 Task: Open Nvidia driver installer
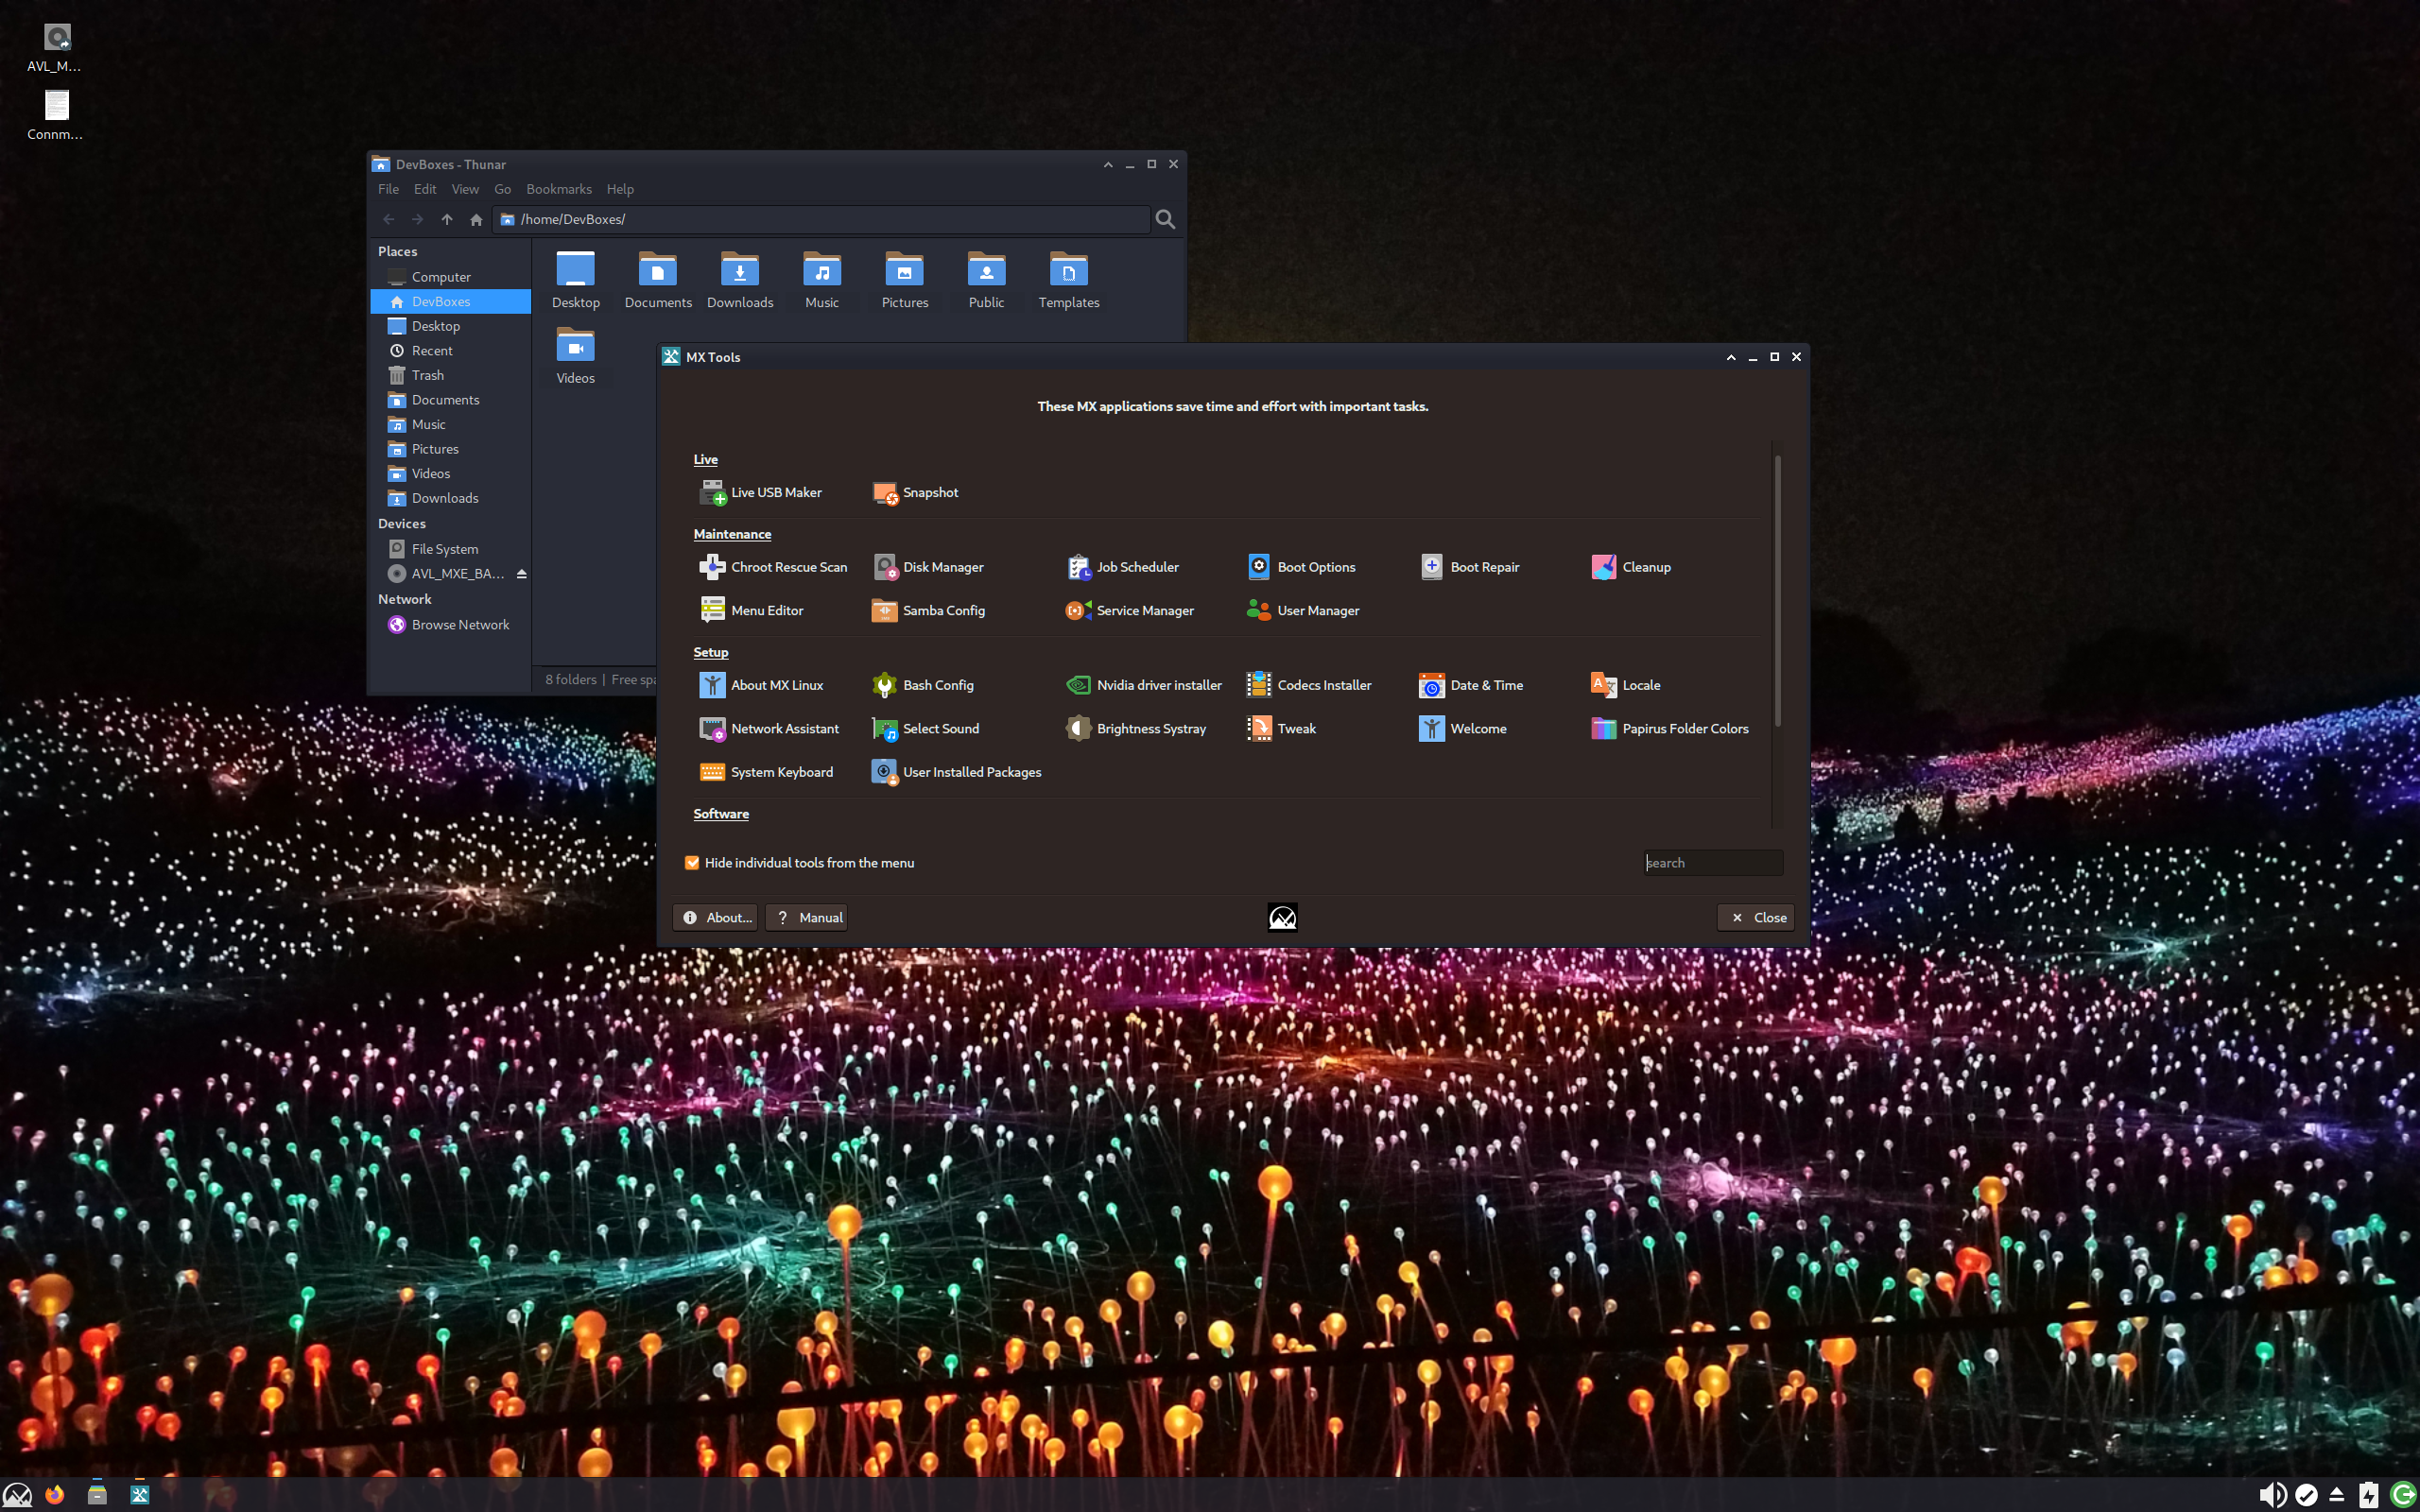(x=1144, y=685)
